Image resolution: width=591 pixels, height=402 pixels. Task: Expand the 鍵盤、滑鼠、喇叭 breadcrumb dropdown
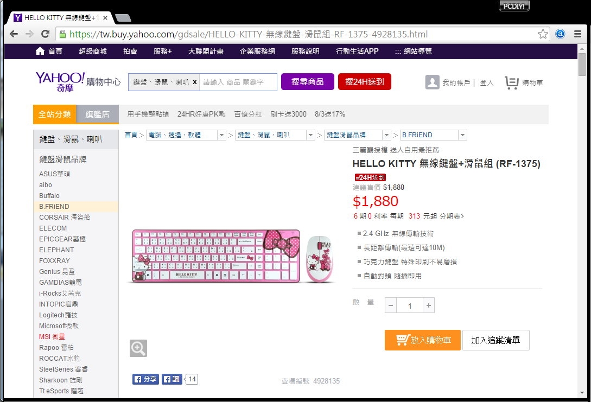(x=310, y=135)
